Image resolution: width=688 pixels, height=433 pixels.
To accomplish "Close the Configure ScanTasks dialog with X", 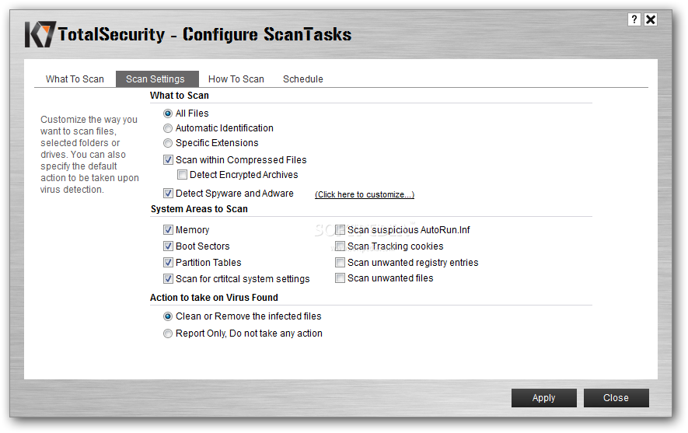I will pos(651,19).
